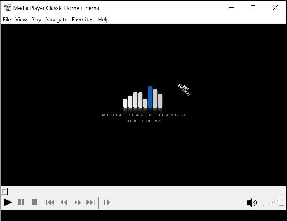
Task: Minimize the Media Player Classic window
Action: [x=232, y=8]
